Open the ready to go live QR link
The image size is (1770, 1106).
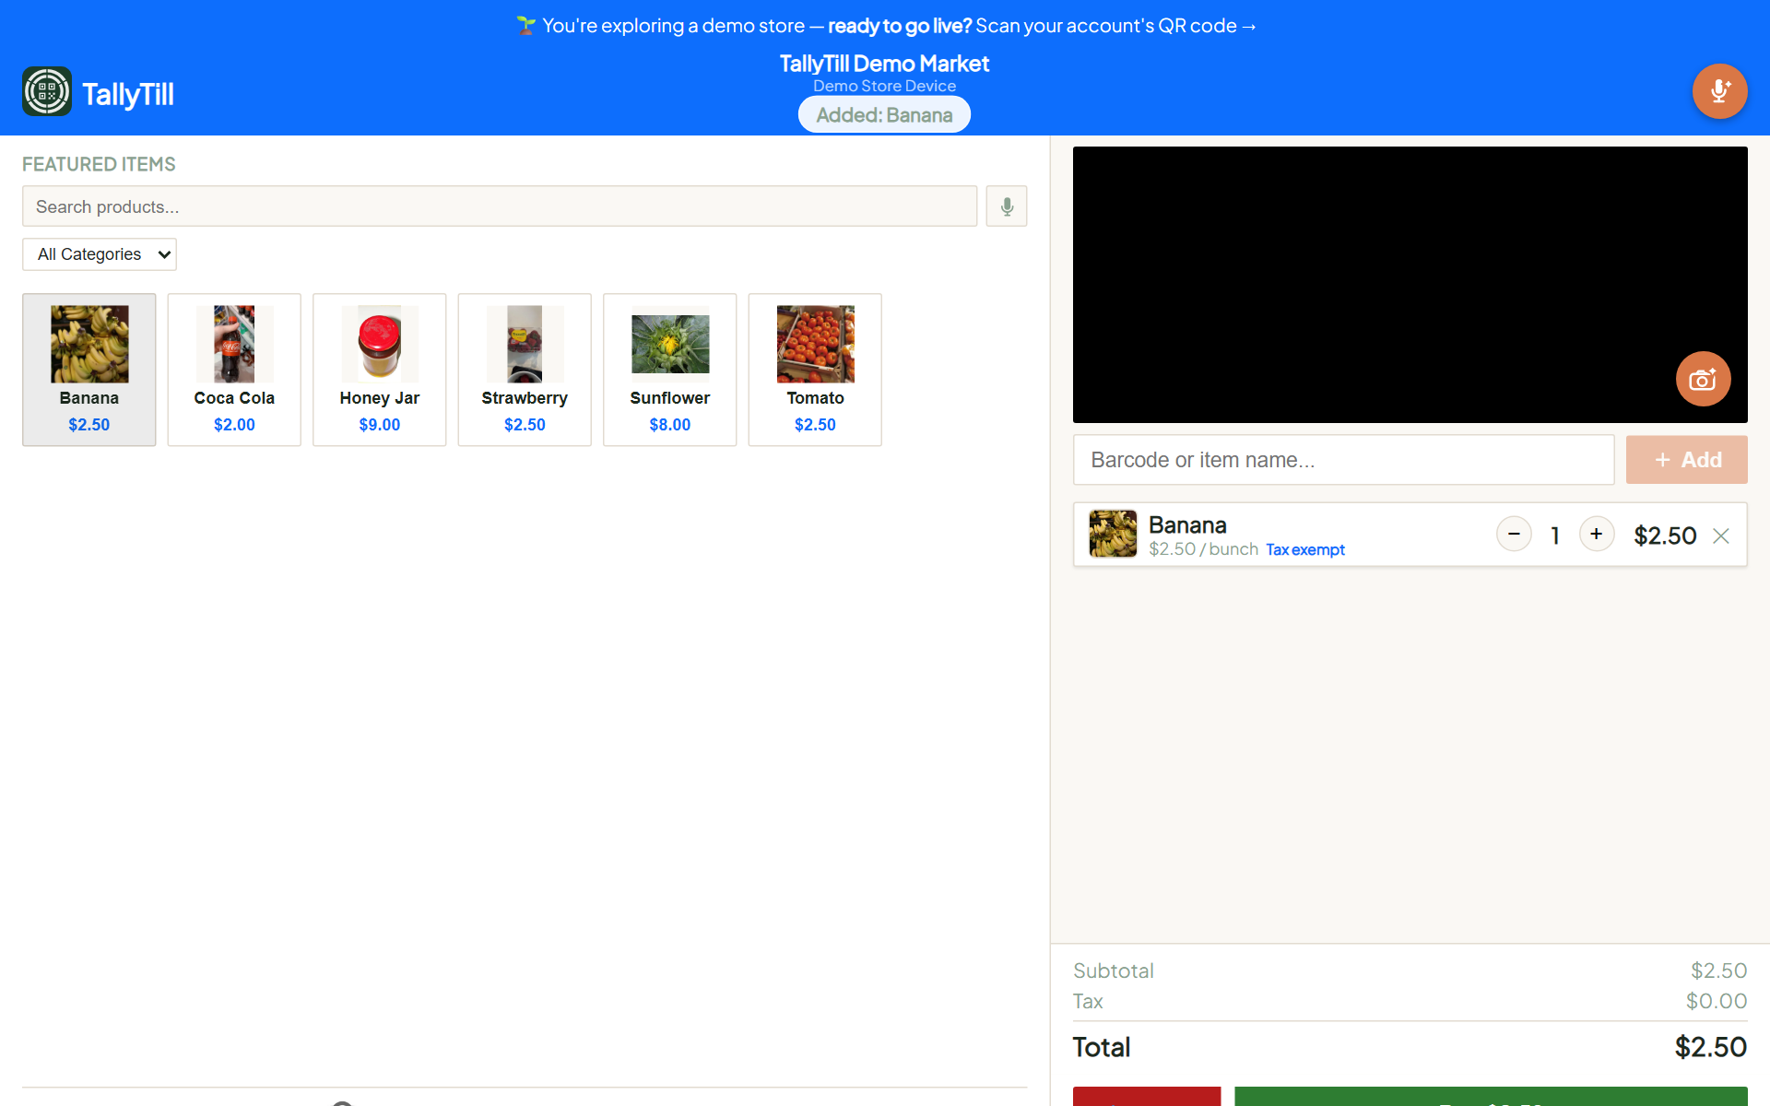[1042, 26]
